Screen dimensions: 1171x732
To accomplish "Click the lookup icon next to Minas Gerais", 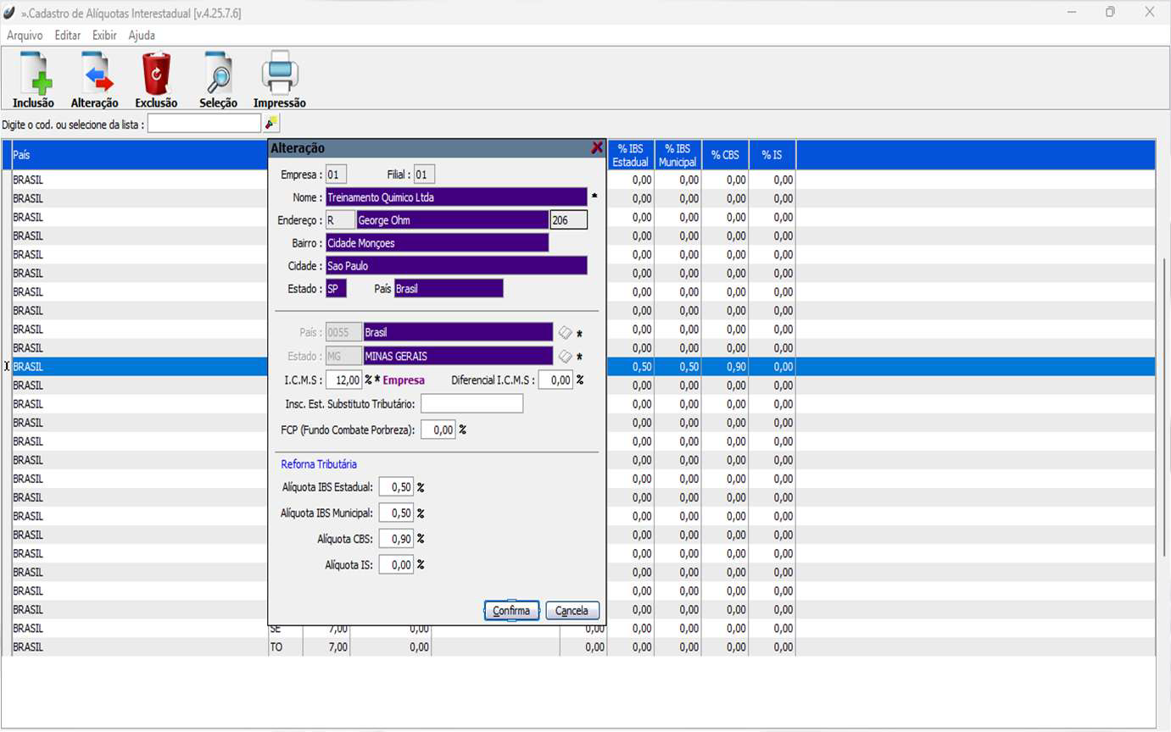I will tap(566, 357).
